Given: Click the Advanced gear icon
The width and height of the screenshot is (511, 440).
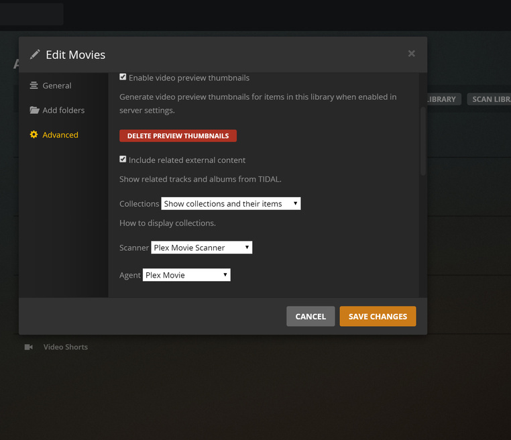Looking at the screenshot, I should pyautogui.click(x=34, y=135).
